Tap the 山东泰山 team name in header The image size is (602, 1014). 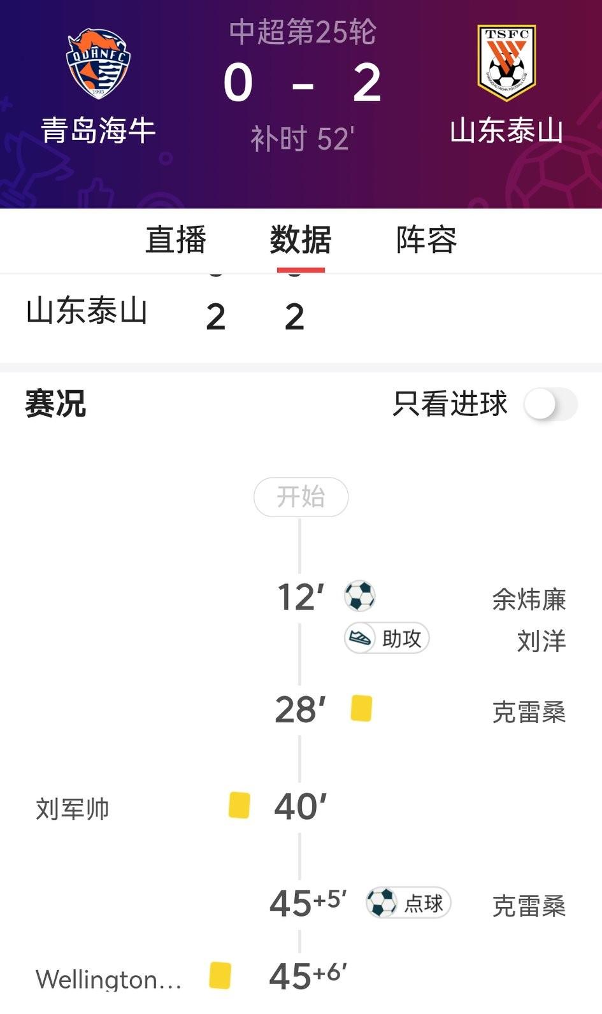[506, 131]
